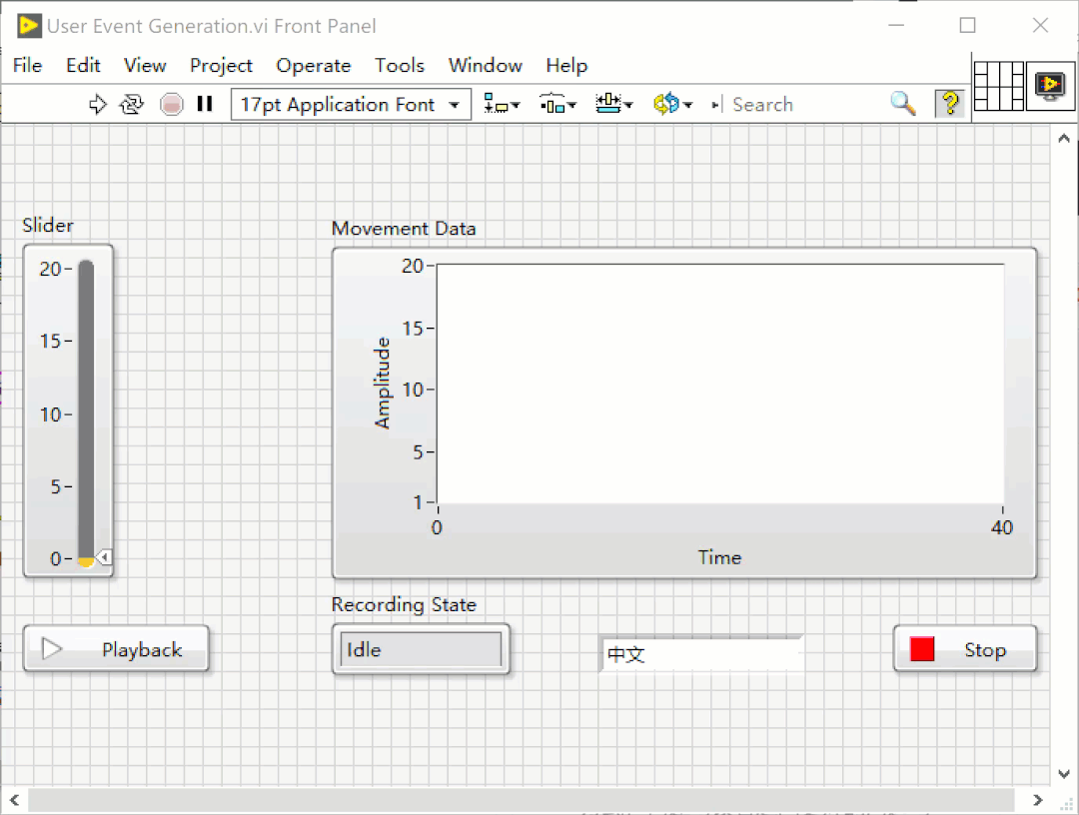Image resolution: width=1079 pixels, height=815 pixels.
Task: Click the Run Continuously icon
Action: click(132, 103)
